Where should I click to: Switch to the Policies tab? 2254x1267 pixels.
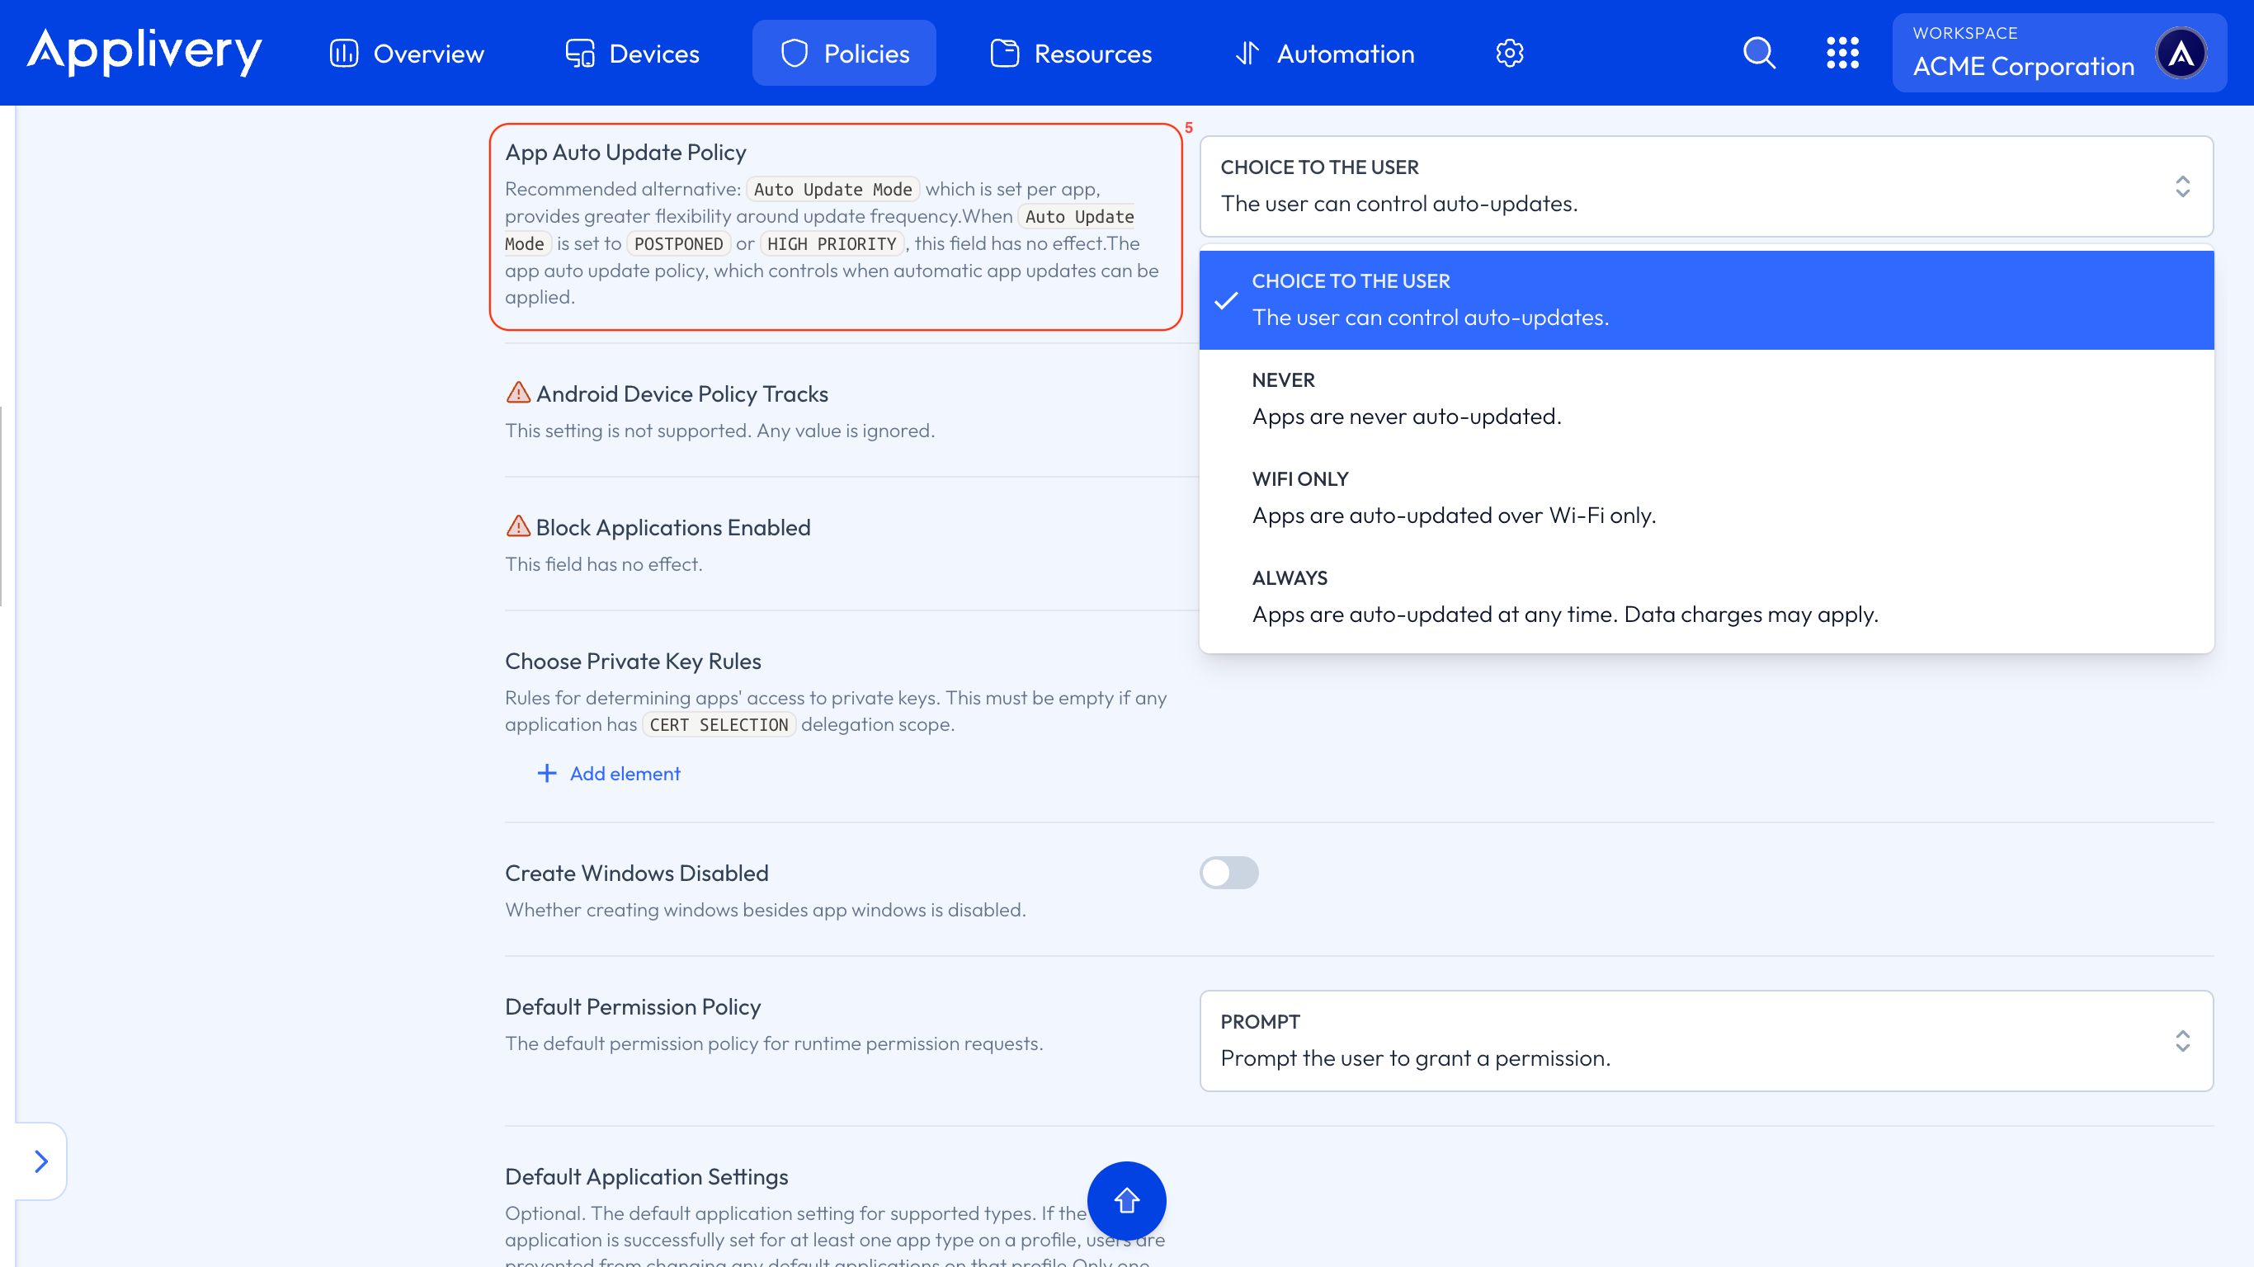pos(842,53)
